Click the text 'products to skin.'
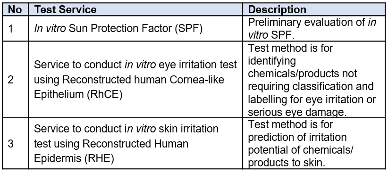 point(286,163)
